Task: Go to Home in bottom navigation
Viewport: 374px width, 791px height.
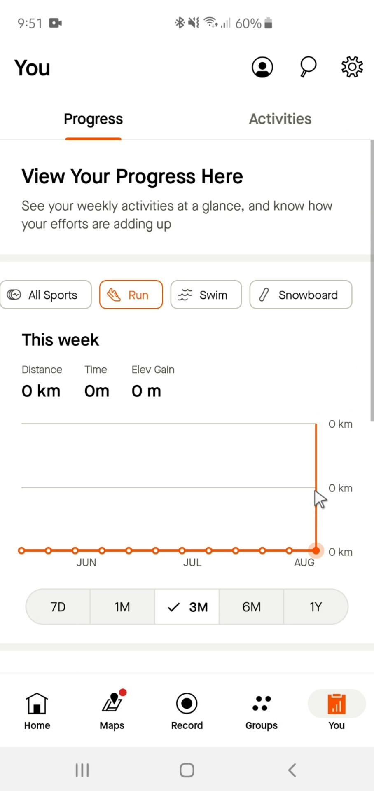Action: coord(37,711)
